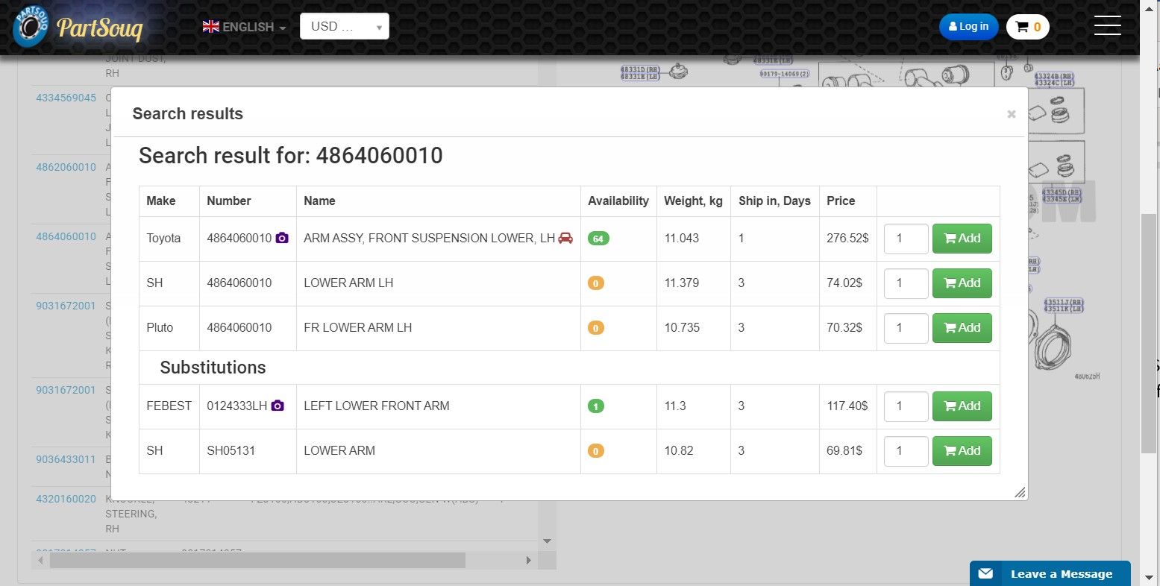Click the Leave a Message chat button

[1050, 573]
